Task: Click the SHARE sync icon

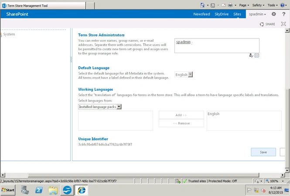Action: coord(262,24)
